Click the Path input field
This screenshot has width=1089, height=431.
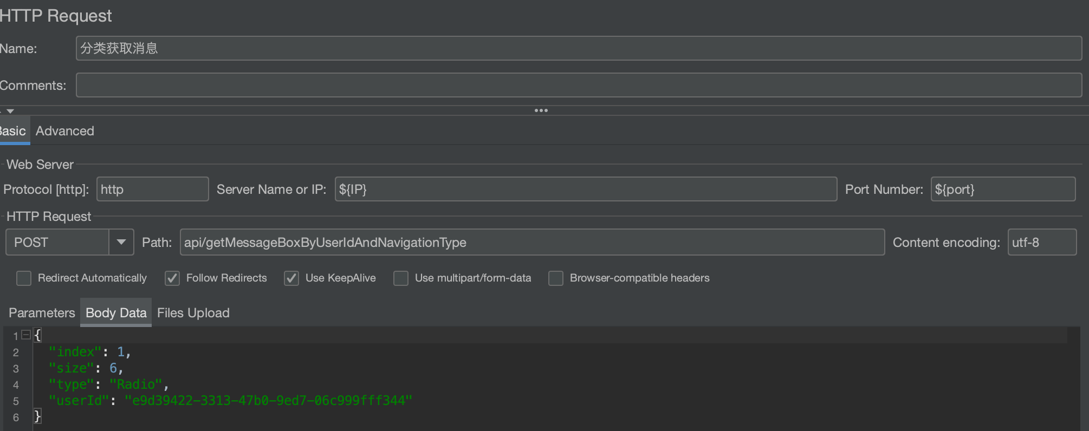[x=532, y=242]
